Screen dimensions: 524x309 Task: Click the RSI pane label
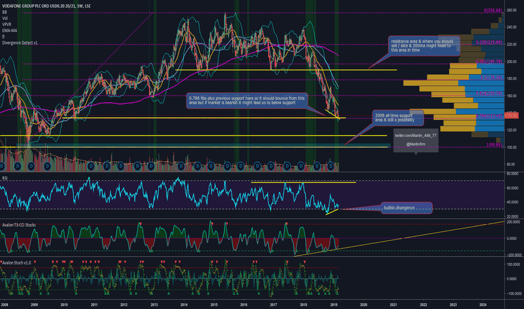click(4, 178)
